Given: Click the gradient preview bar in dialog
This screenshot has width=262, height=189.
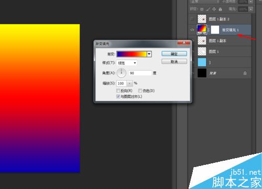Looking at the screenshot, I should (x=132, y=54).
